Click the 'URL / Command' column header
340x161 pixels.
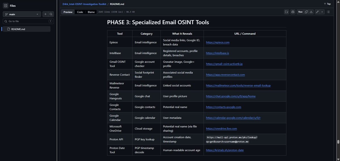[245, 34]
